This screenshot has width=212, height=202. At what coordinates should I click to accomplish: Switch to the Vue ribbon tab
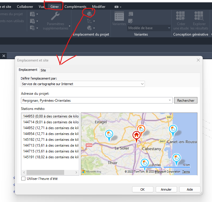(41, 7)
